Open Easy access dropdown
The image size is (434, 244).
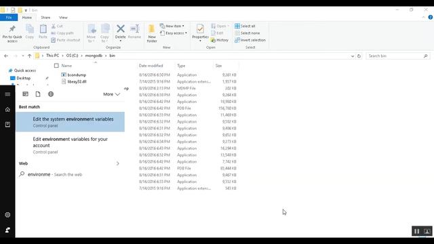174,33
